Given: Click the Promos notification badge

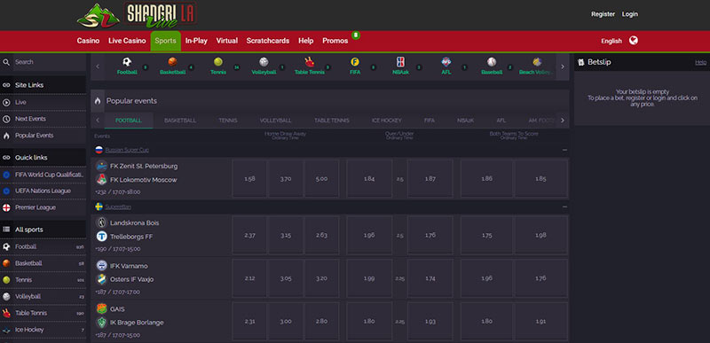Looking at the screenshot, I should click(356, 35).
